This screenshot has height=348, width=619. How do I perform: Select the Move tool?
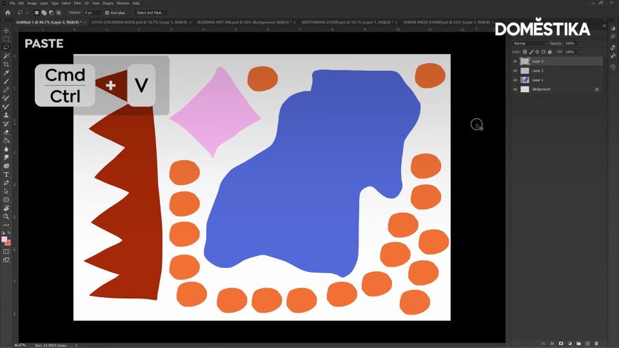point(6,31)
